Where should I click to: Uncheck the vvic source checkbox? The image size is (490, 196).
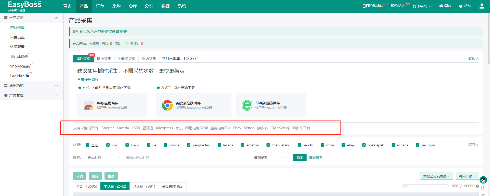pyautogui.click(x=108, y=145)
